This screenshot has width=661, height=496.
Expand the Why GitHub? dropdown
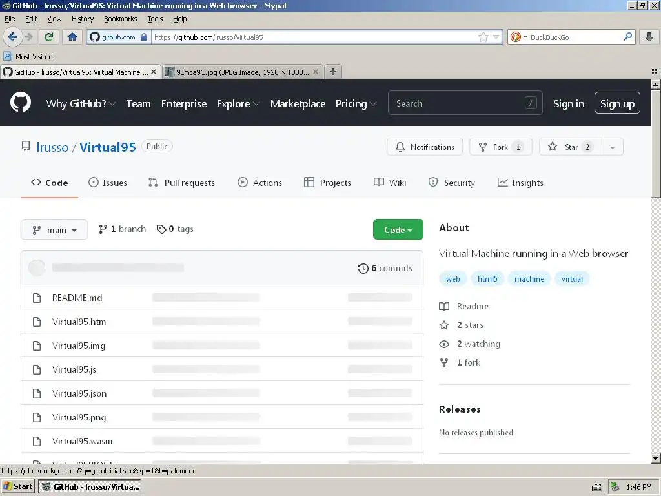tap(81, 104)
